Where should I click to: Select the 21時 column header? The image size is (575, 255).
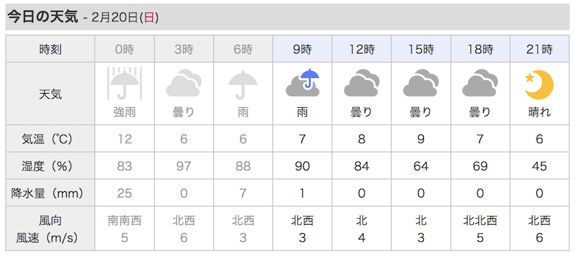tap(539, 49)
